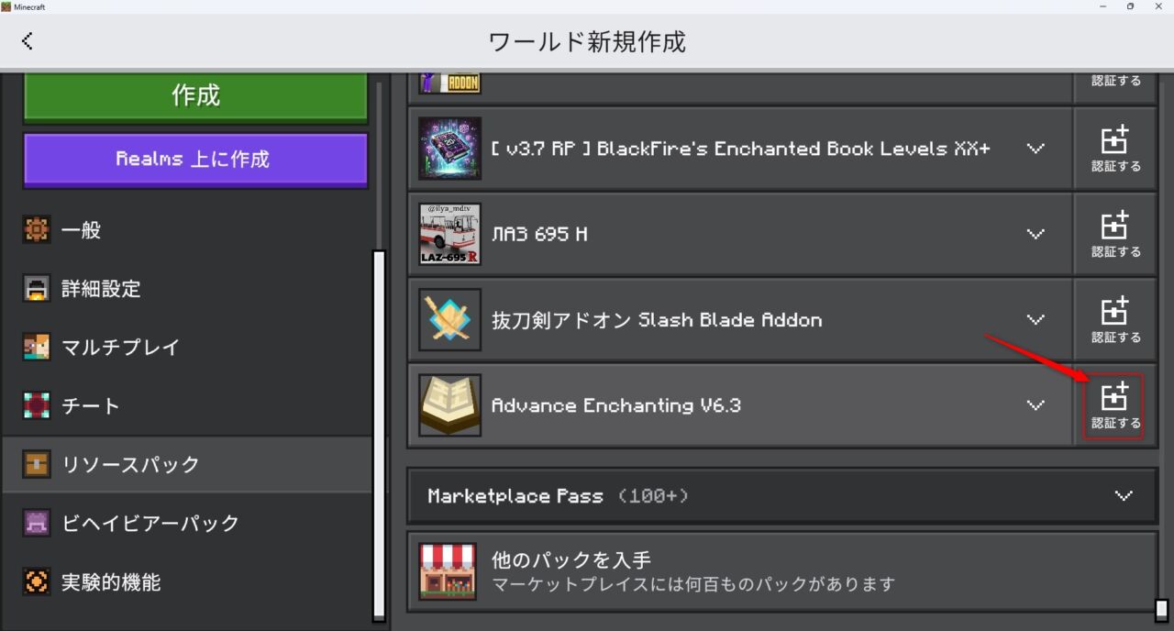The image size is (1174, 631).
Task: Expand the Slash Blade Addon pack details
Action: tap(1036, 320)
